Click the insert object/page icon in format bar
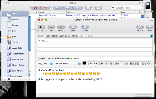This screenshot has height=99, width=156. (x=143, y=64)
